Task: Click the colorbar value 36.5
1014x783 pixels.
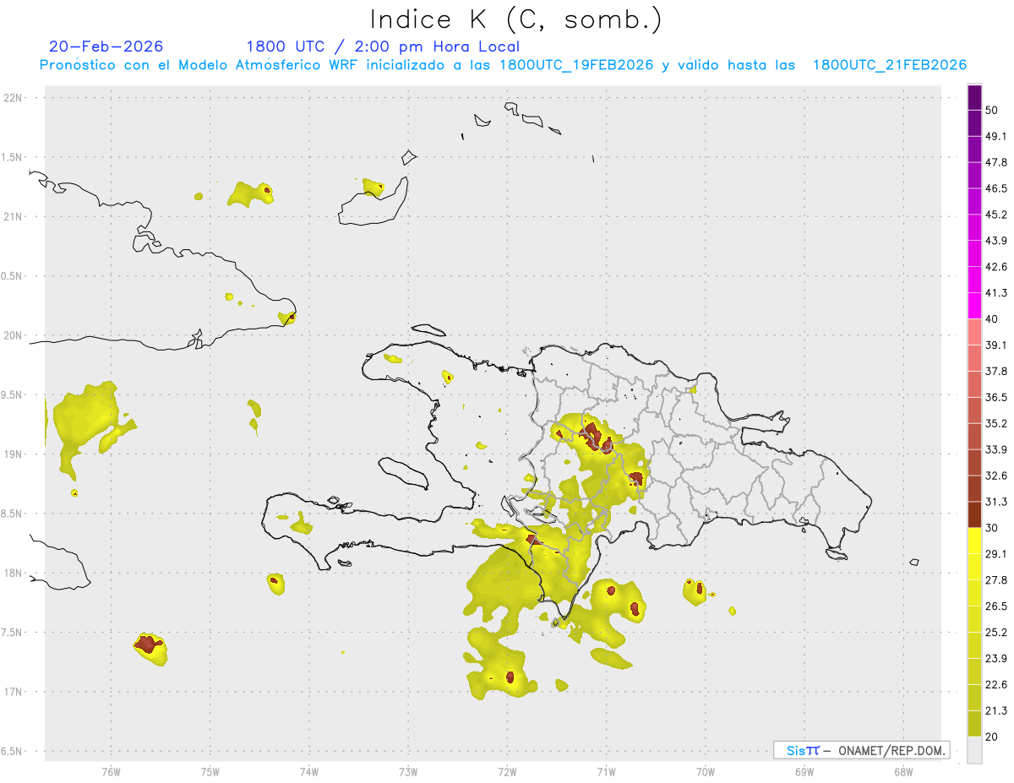Action: (x=996, y=397)
